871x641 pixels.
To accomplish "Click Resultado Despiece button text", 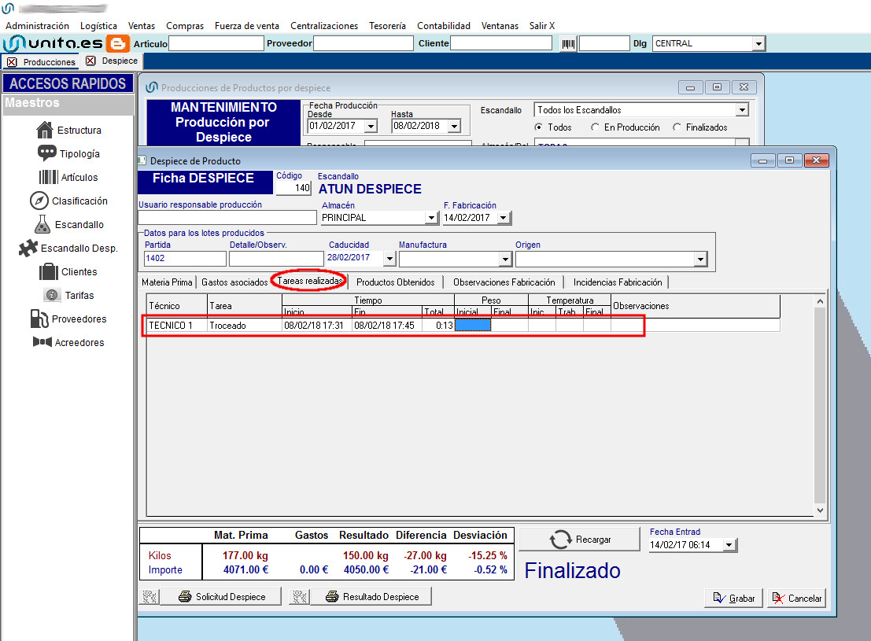I will tap(381, 597).
